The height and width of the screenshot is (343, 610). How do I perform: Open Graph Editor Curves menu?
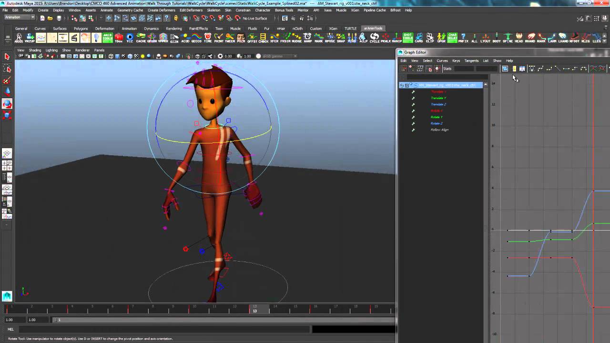coord(442,61)
